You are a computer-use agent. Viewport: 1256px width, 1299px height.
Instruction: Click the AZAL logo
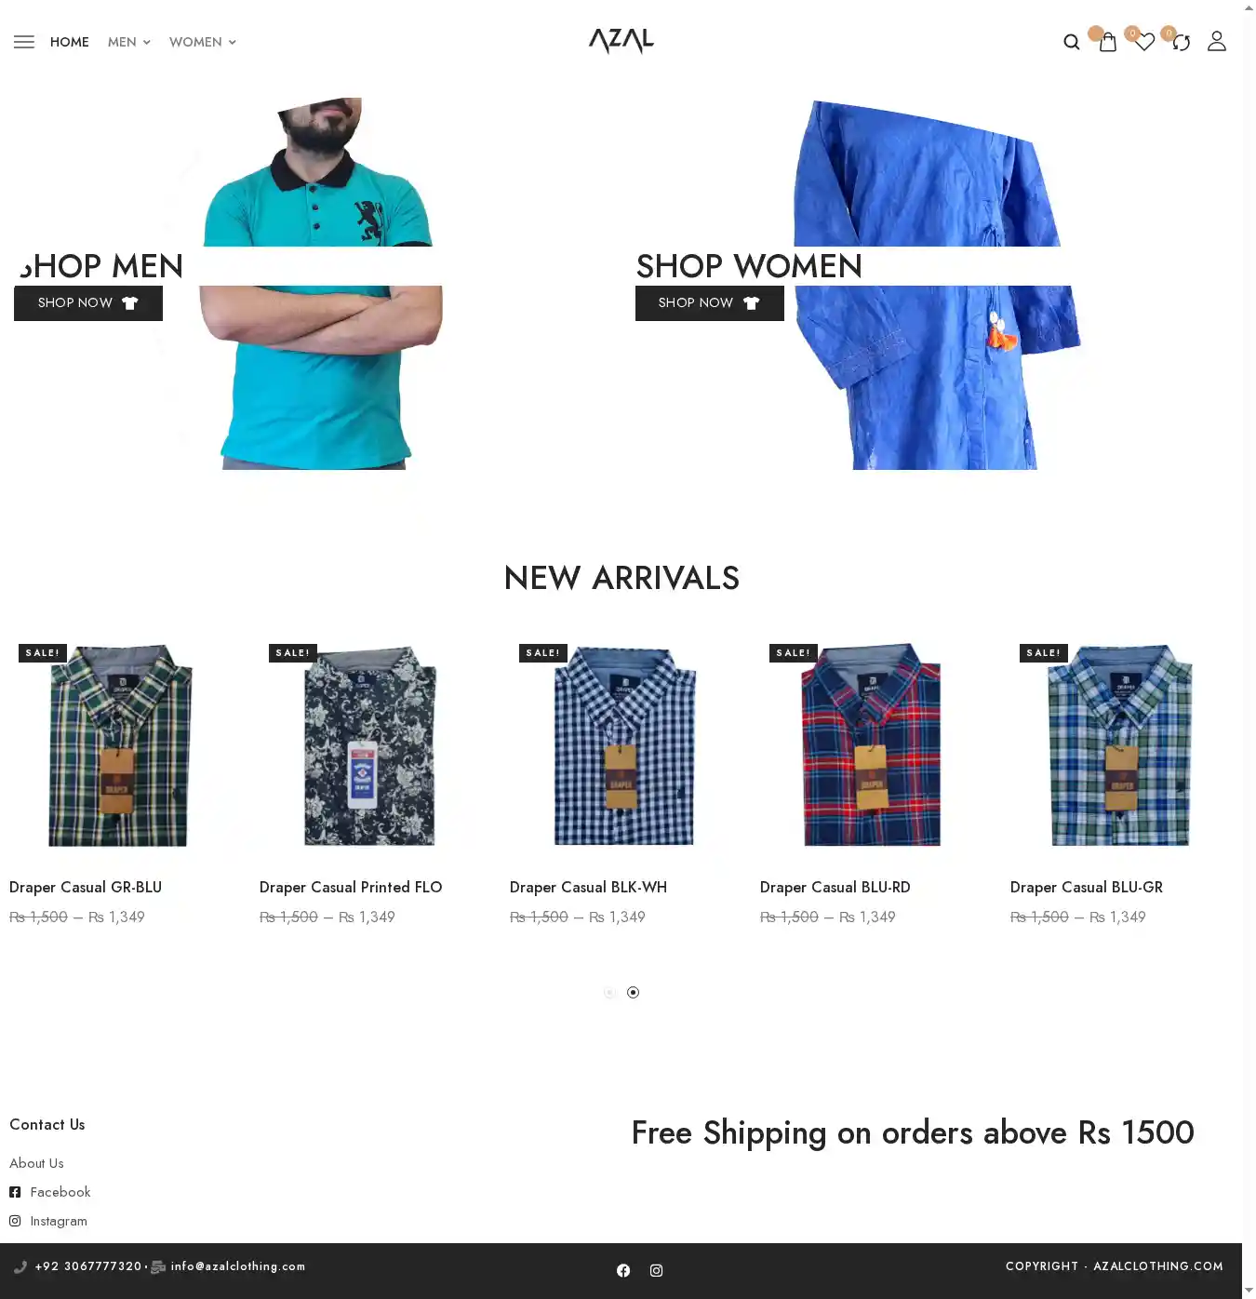tap(621, 41)
